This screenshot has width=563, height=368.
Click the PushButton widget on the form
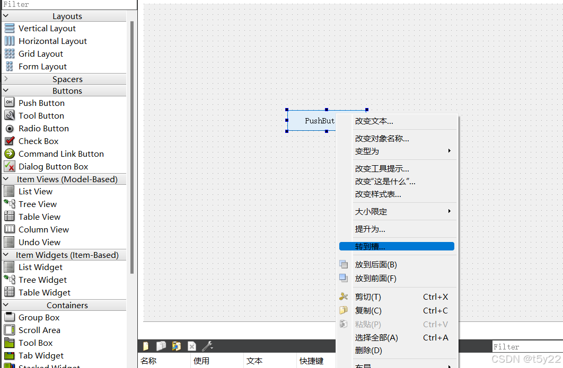click(x=312, y=121)
